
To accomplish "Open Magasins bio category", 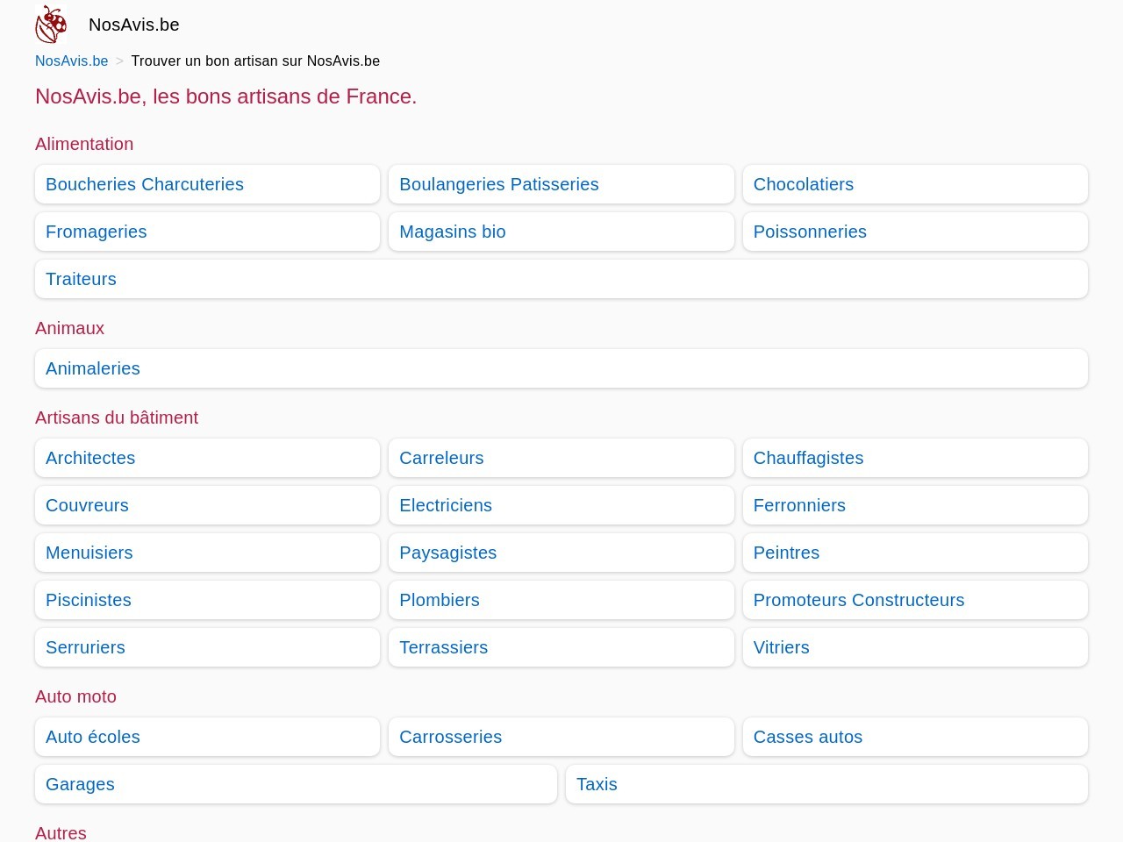I will pos(561,232).
